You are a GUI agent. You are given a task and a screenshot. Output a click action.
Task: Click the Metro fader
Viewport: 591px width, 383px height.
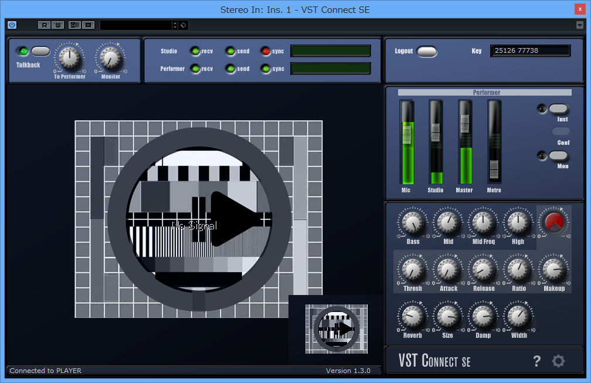(494, 170)
